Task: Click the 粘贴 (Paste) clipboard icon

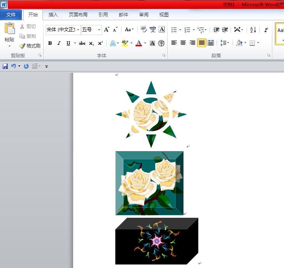Action: (x=9, y=28)
